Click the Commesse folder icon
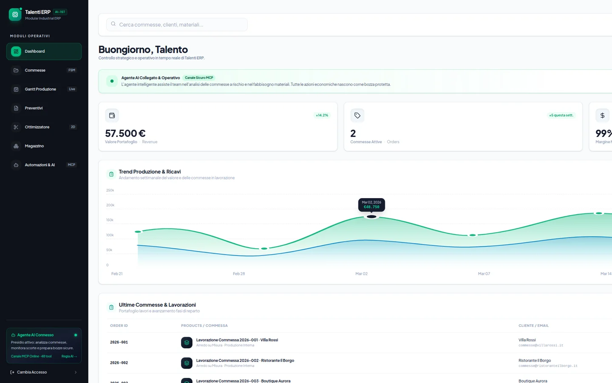The width and height of the screenshot is (612, 383). pos(16,70)
